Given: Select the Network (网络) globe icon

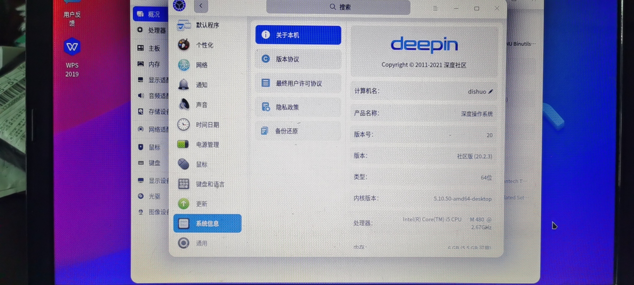Looking at the screenshot, I should (x=184, y=65).
